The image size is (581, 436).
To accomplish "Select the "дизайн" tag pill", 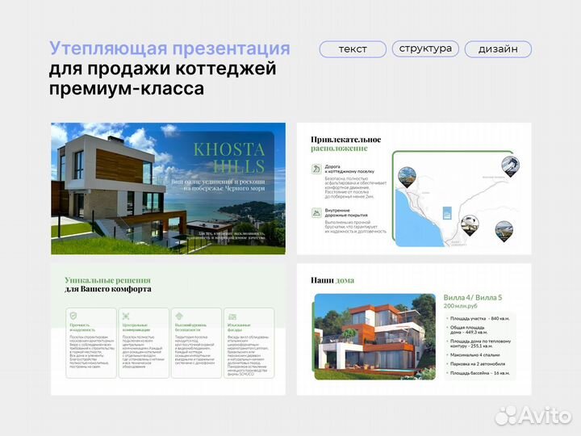I will tap(498, 49).
